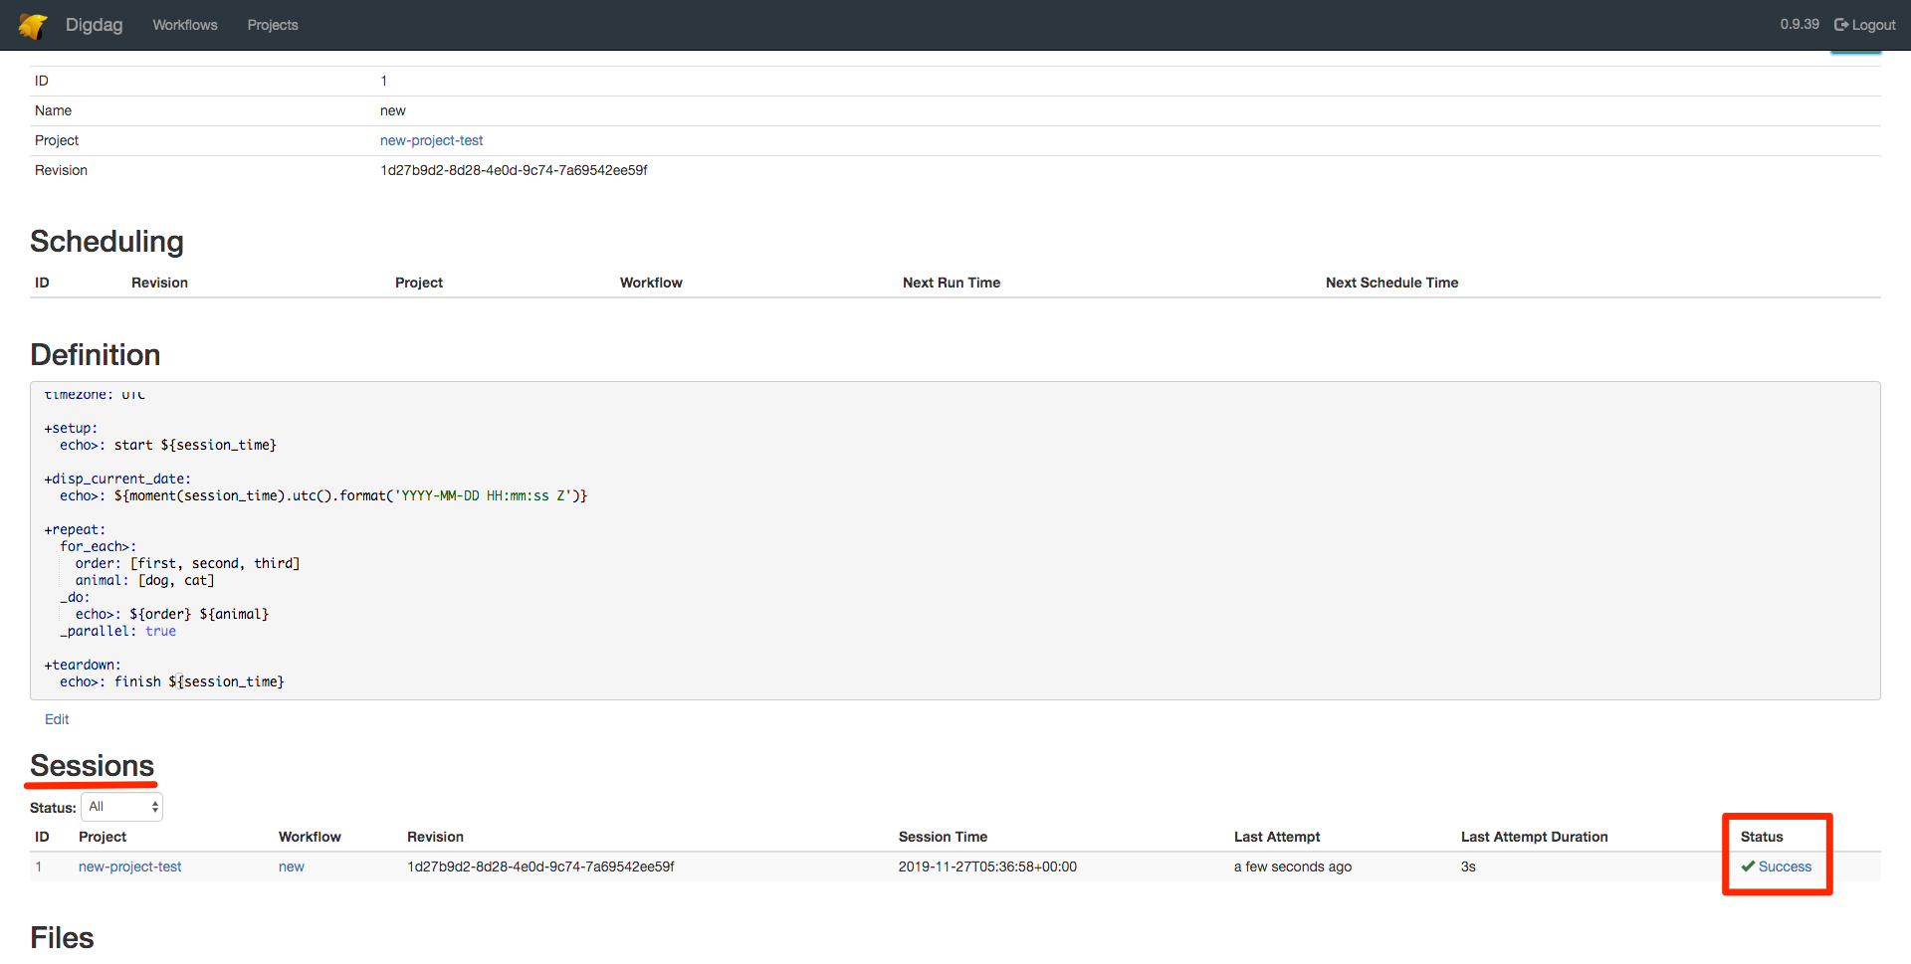1911x964 pixels.
Task: Click the session time value 2019-11-27T05:36:58
Action: click(986, 867)
